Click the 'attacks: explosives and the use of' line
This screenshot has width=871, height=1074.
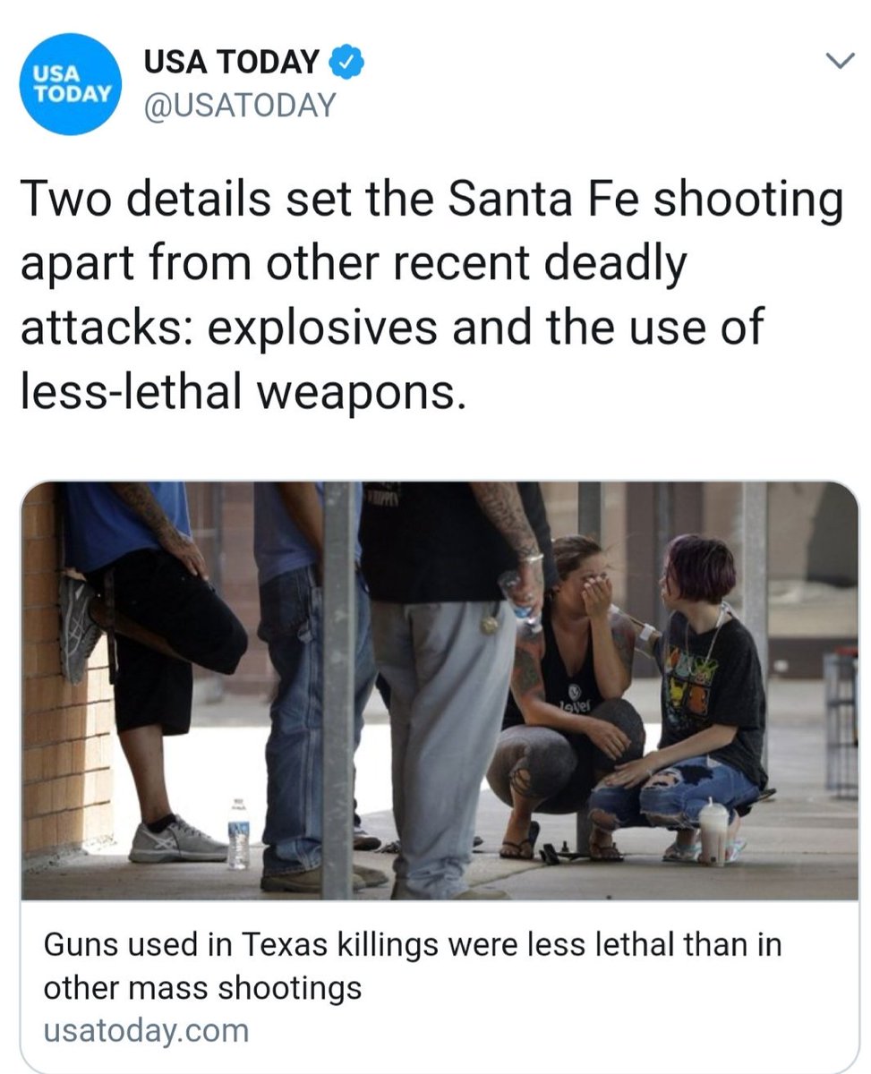click(390, 328)
